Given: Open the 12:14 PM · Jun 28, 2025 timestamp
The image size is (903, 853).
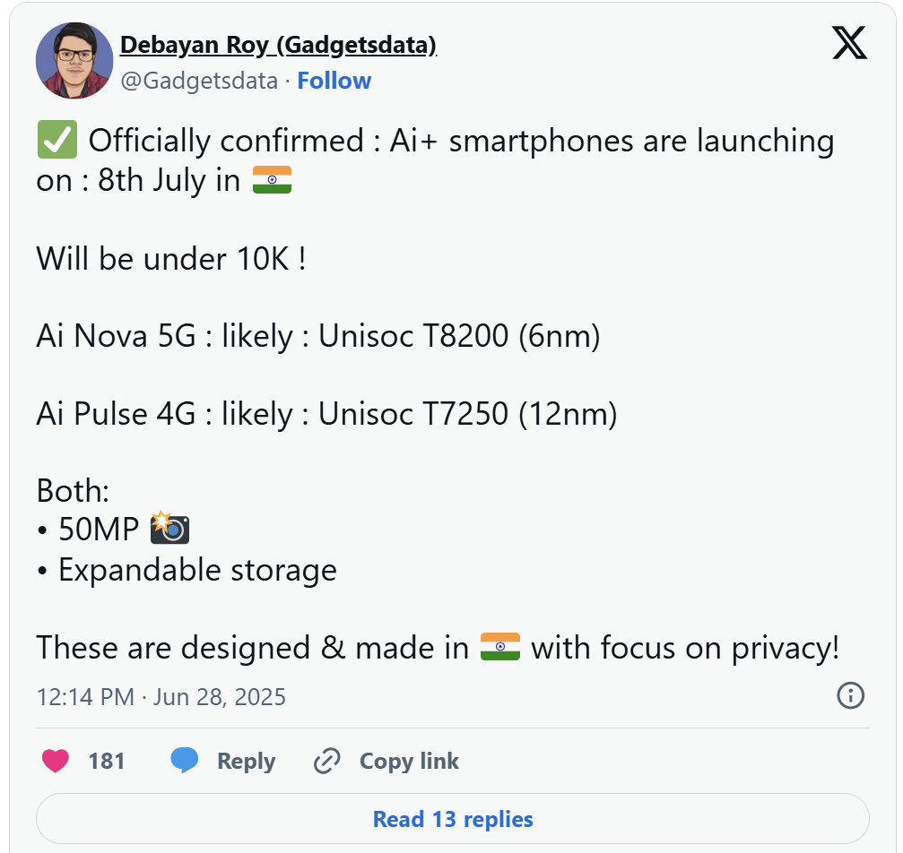Looking at the screenshot, I should point(161,697).
